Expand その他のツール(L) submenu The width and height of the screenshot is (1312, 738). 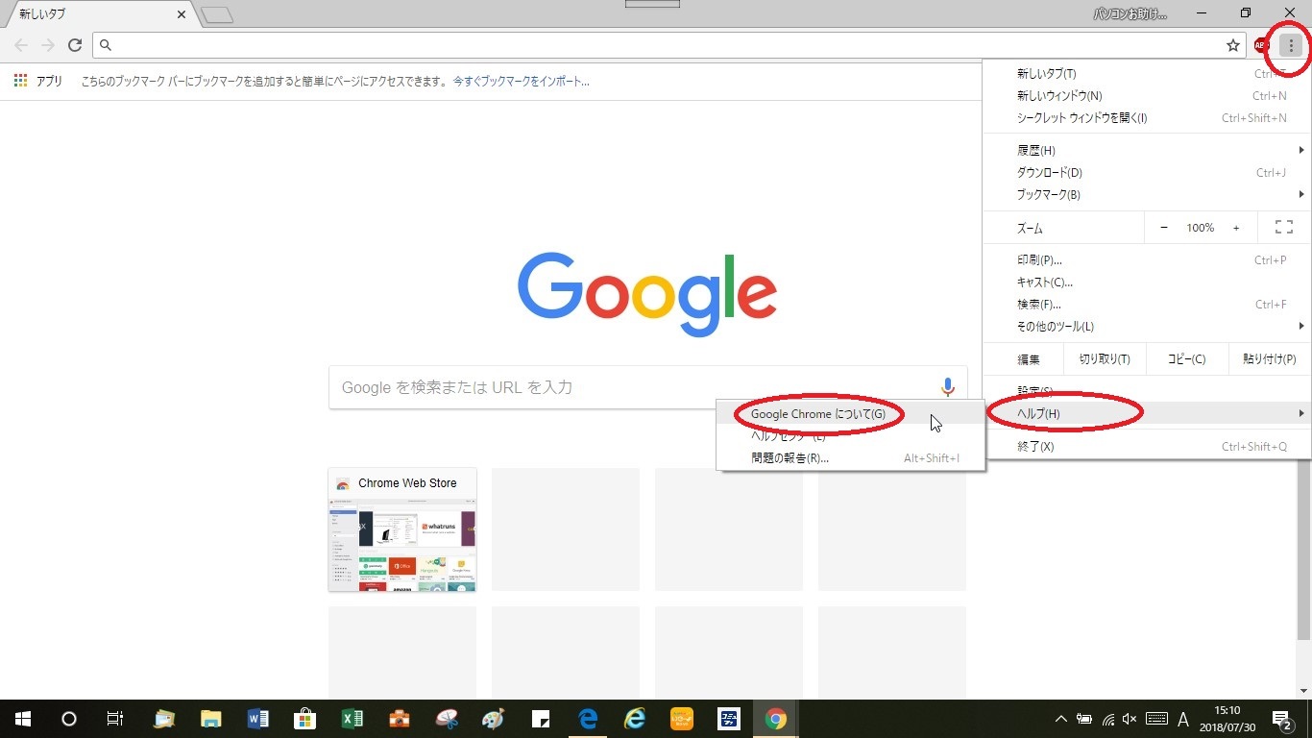(1147, 327)
